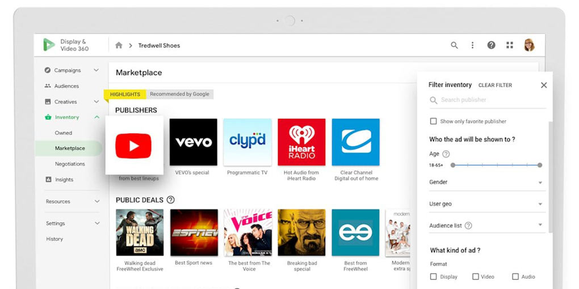This screenshot has height=289, width=579.
Task: Click the Display & Video 360 logo
Action: pyautogui.click(x=49, y=45)
